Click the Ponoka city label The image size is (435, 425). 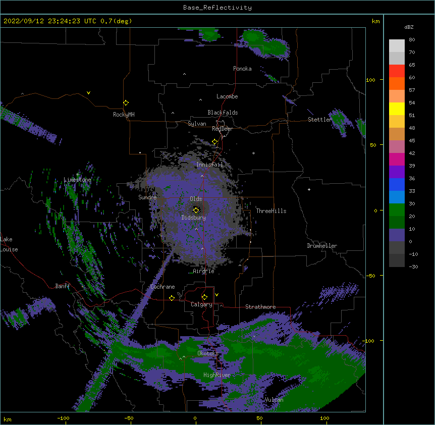pos(242,69)
